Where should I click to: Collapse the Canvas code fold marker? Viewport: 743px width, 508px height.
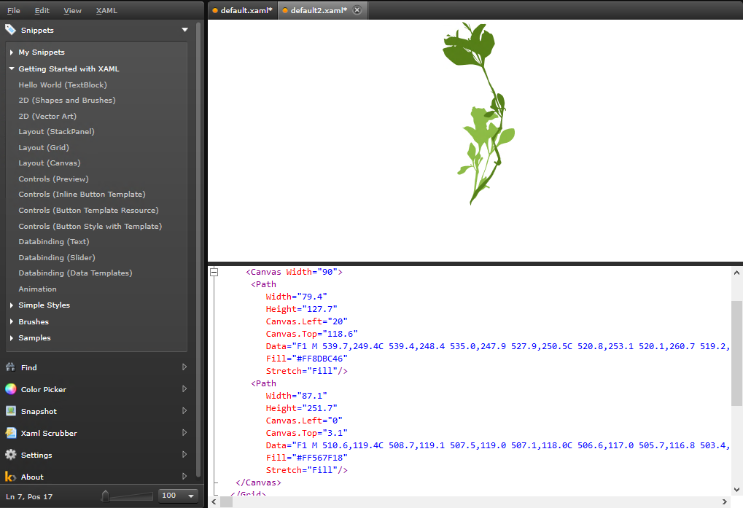point(214,272)
